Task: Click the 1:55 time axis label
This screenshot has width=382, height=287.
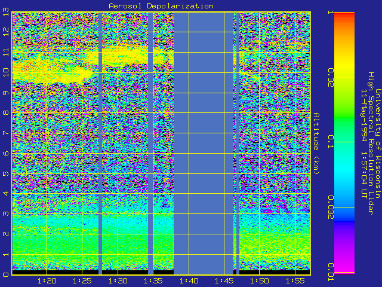Action: point(295,281)
